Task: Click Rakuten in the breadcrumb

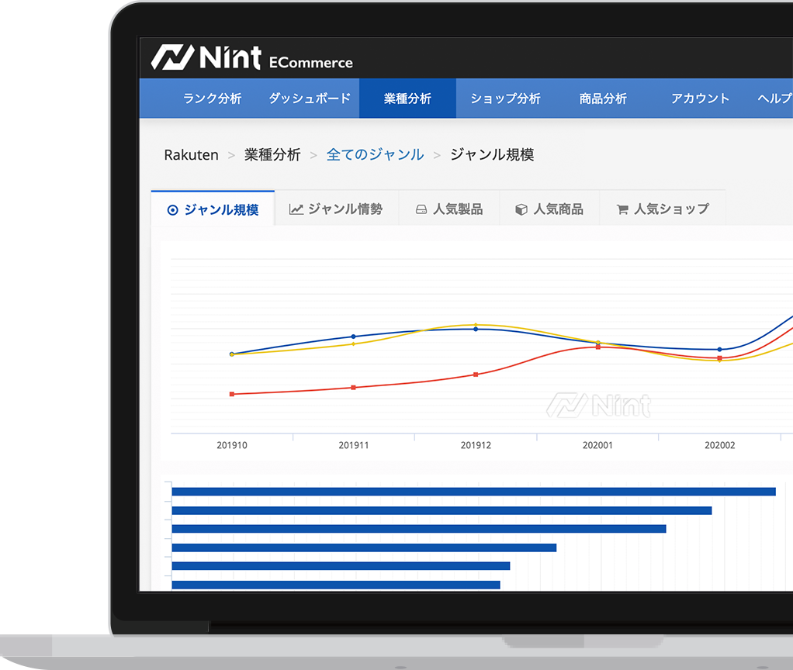Action: 191,154
